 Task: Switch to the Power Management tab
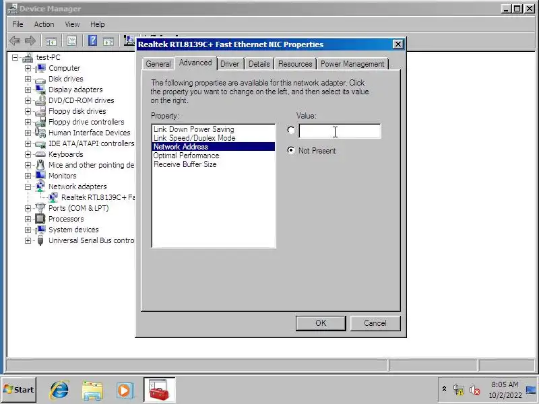[x=352, y=64]
